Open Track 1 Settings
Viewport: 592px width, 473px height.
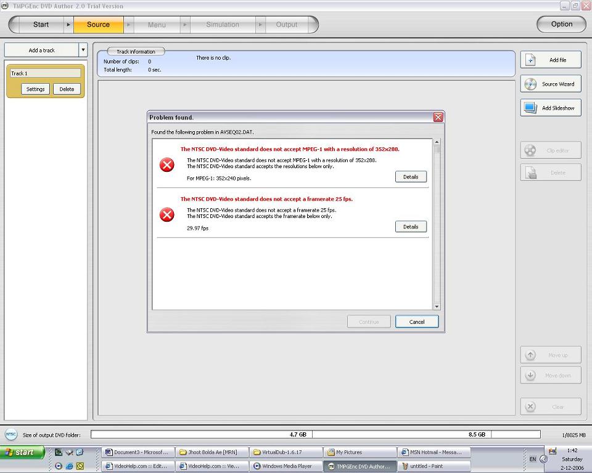(36, 89)
